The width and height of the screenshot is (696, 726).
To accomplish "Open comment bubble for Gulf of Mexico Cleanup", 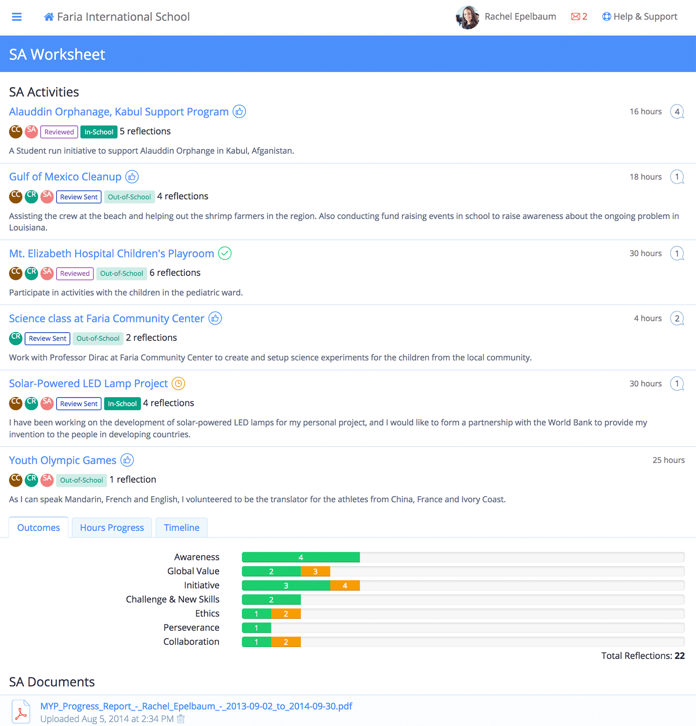I will (x=677, y=177).
